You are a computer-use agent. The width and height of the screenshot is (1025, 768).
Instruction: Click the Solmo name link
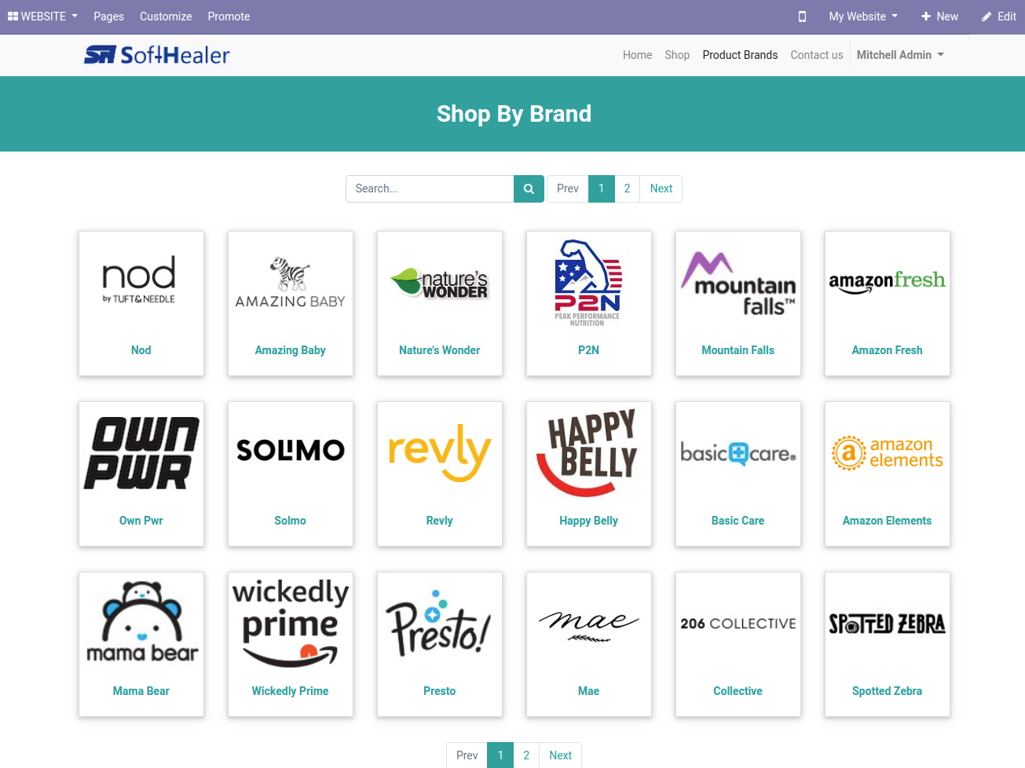pos(291,521)
